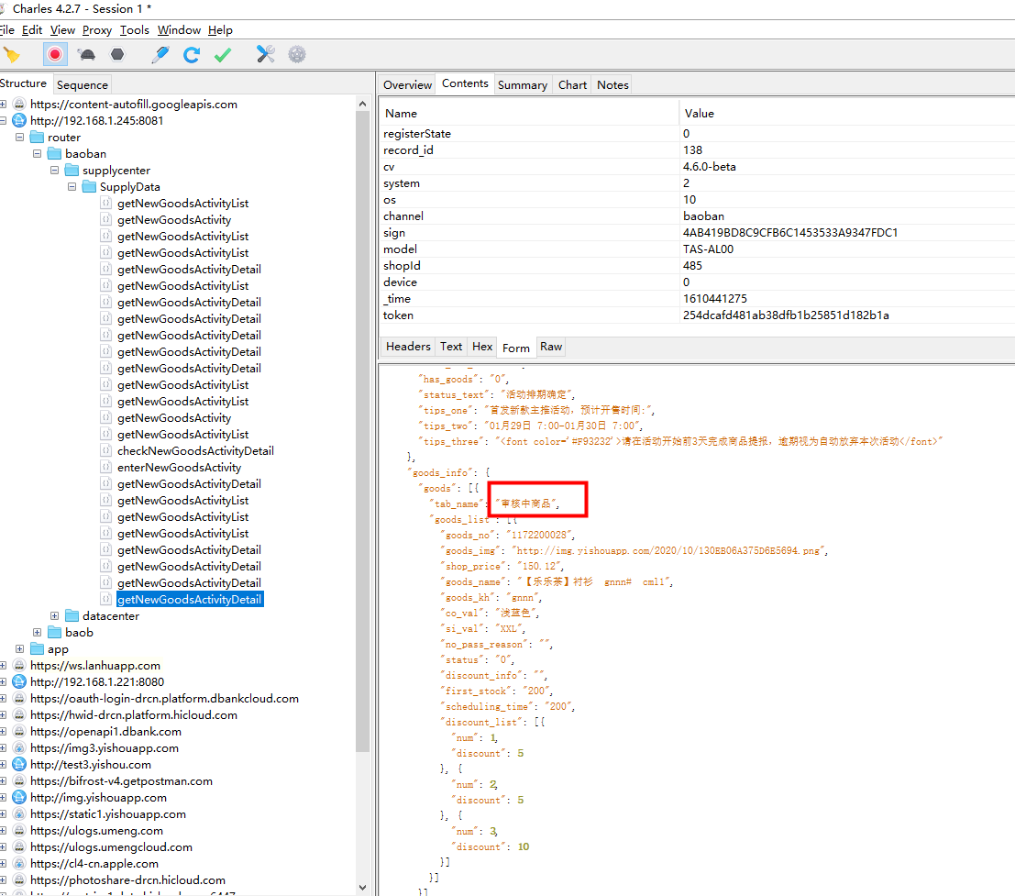Screen dimensions: 1015x896
Task: Expand the baob folder node
Action: 37,633
